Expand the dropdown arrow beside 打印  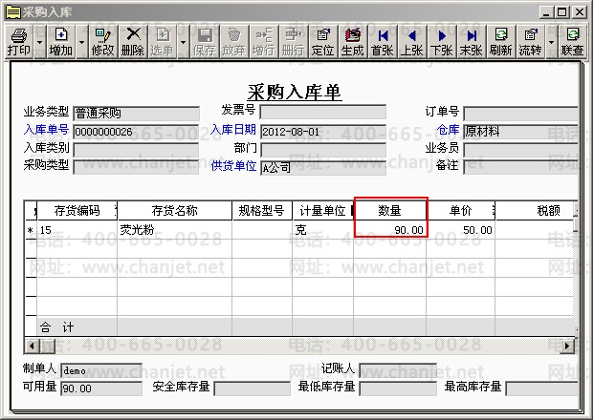tap(40, 42)
